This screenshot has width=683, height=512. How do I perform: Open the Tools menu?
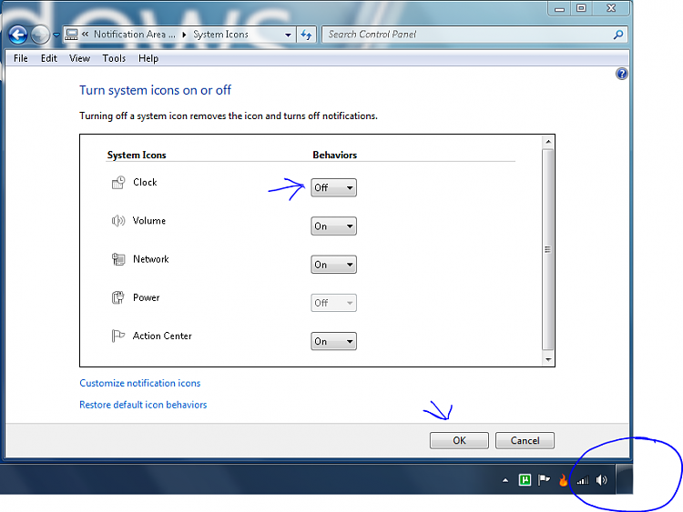pyautogui.click(x=114, y=58)
